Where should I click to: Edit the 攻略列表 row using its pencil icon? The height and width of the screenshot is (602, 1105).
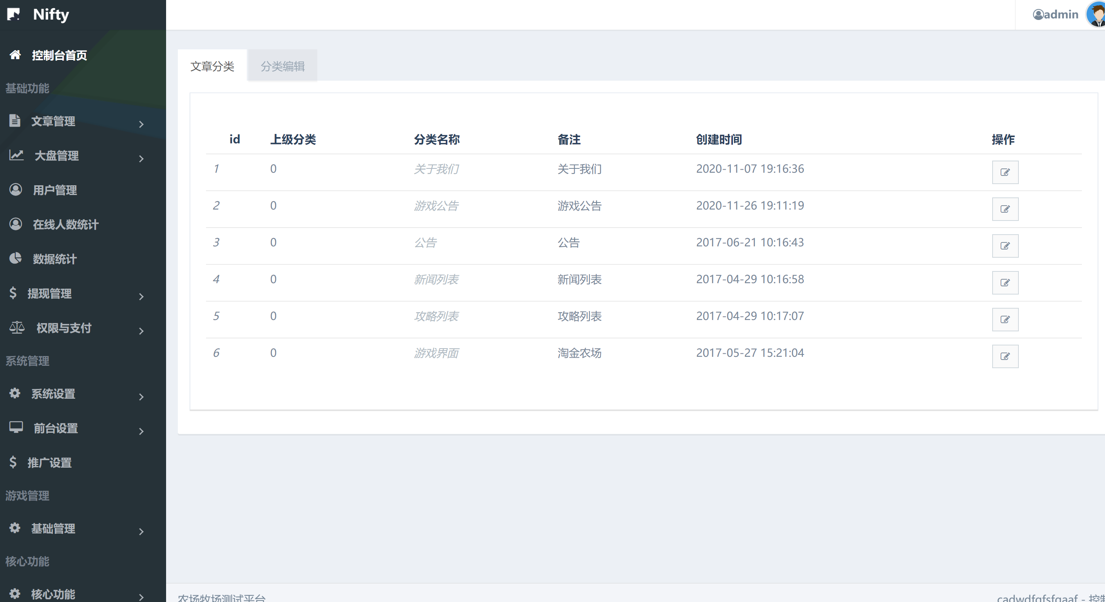pos(1005,320)
